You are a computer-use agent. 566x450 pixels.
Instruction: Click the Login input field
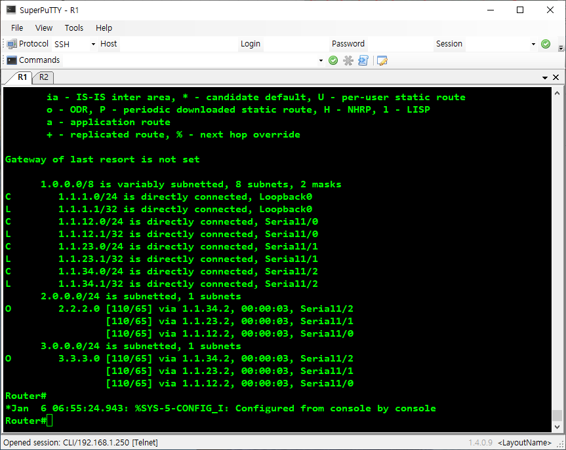pos(295,44)
